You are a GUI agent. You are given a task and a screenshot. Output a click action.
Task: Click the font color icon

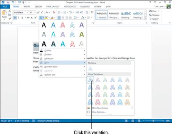pyautogui.click(x=52, y=18)
